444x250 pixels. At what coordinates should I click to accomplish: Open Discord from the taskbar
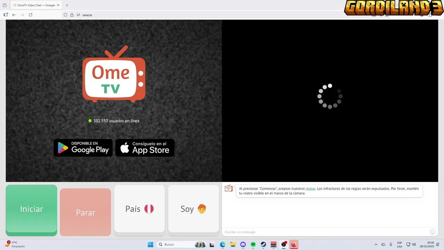point(243,245)
